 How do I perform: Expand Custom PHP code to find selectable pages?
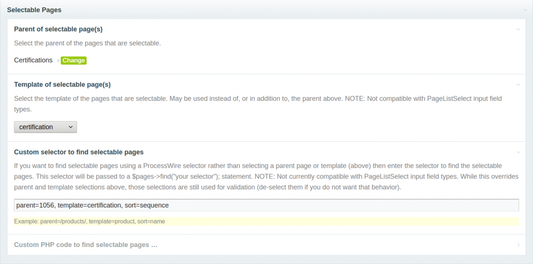[85, 245]
